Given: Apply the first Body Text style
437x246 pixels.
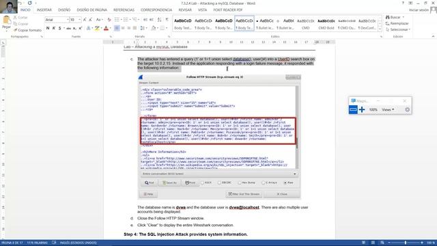Looking at the screenshot, I should point(182,24).
